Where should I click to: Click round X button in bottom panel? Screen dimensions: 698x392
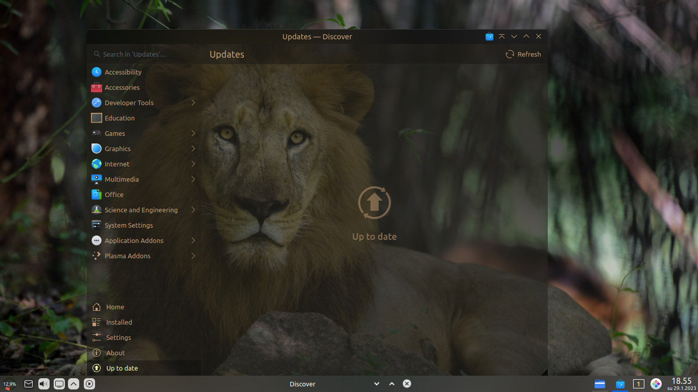click(x=407, y=384)
